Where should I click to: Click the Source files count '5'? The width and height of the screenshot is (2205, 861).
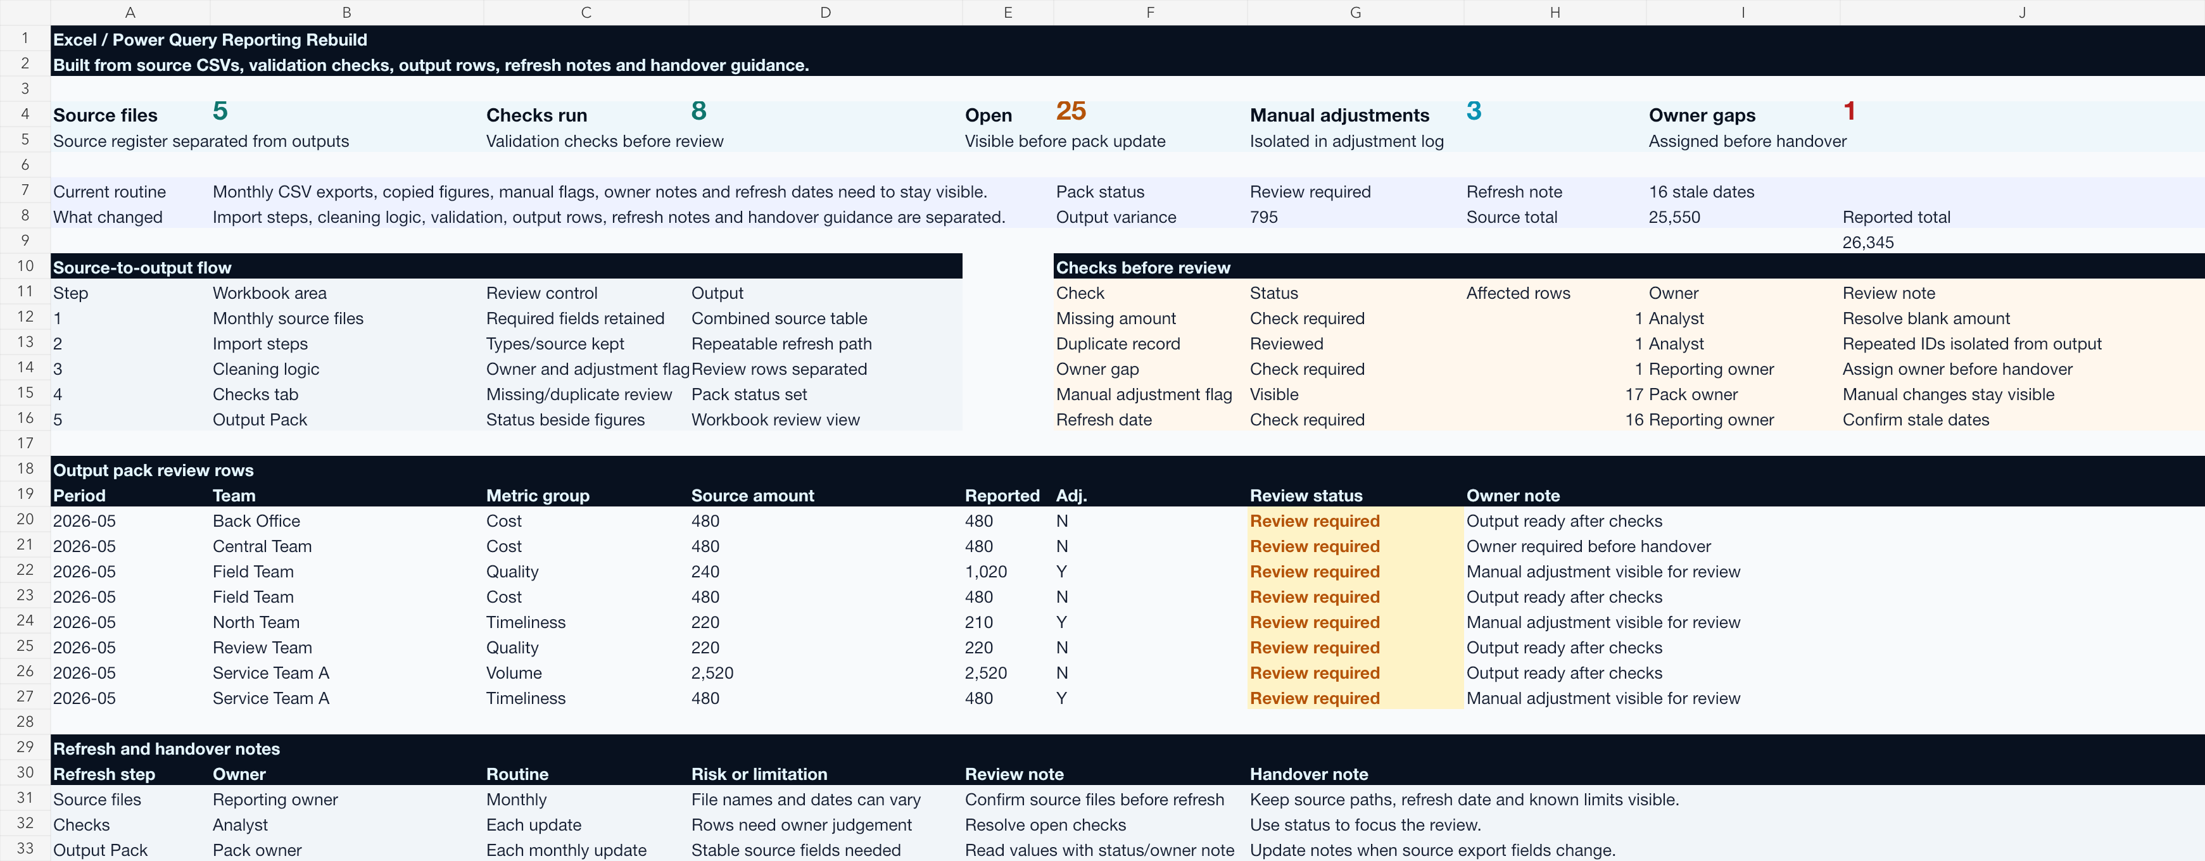220,111
